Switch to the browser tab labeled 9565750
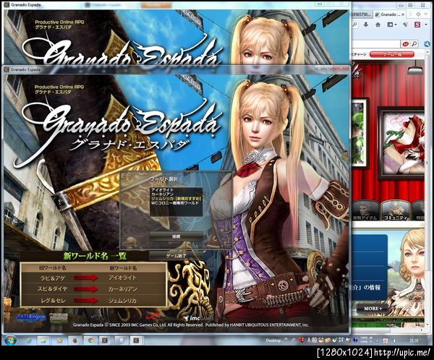434x360 pixels. (x=361, y=14)
